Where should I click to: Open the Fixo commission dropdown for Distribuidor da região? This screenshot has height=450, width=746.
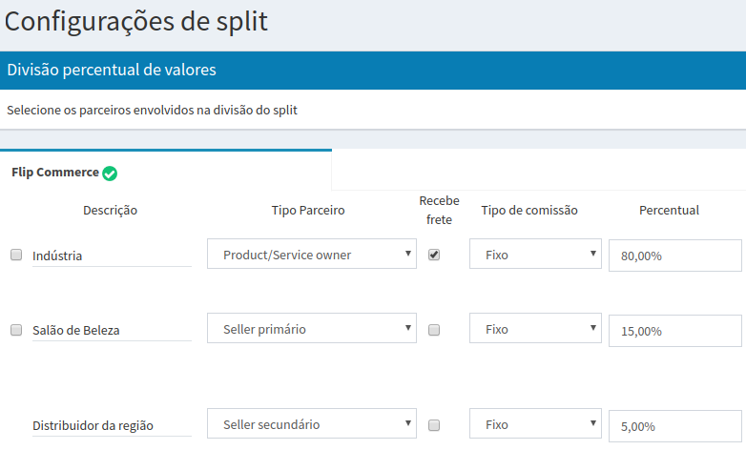tap(535, 424)
